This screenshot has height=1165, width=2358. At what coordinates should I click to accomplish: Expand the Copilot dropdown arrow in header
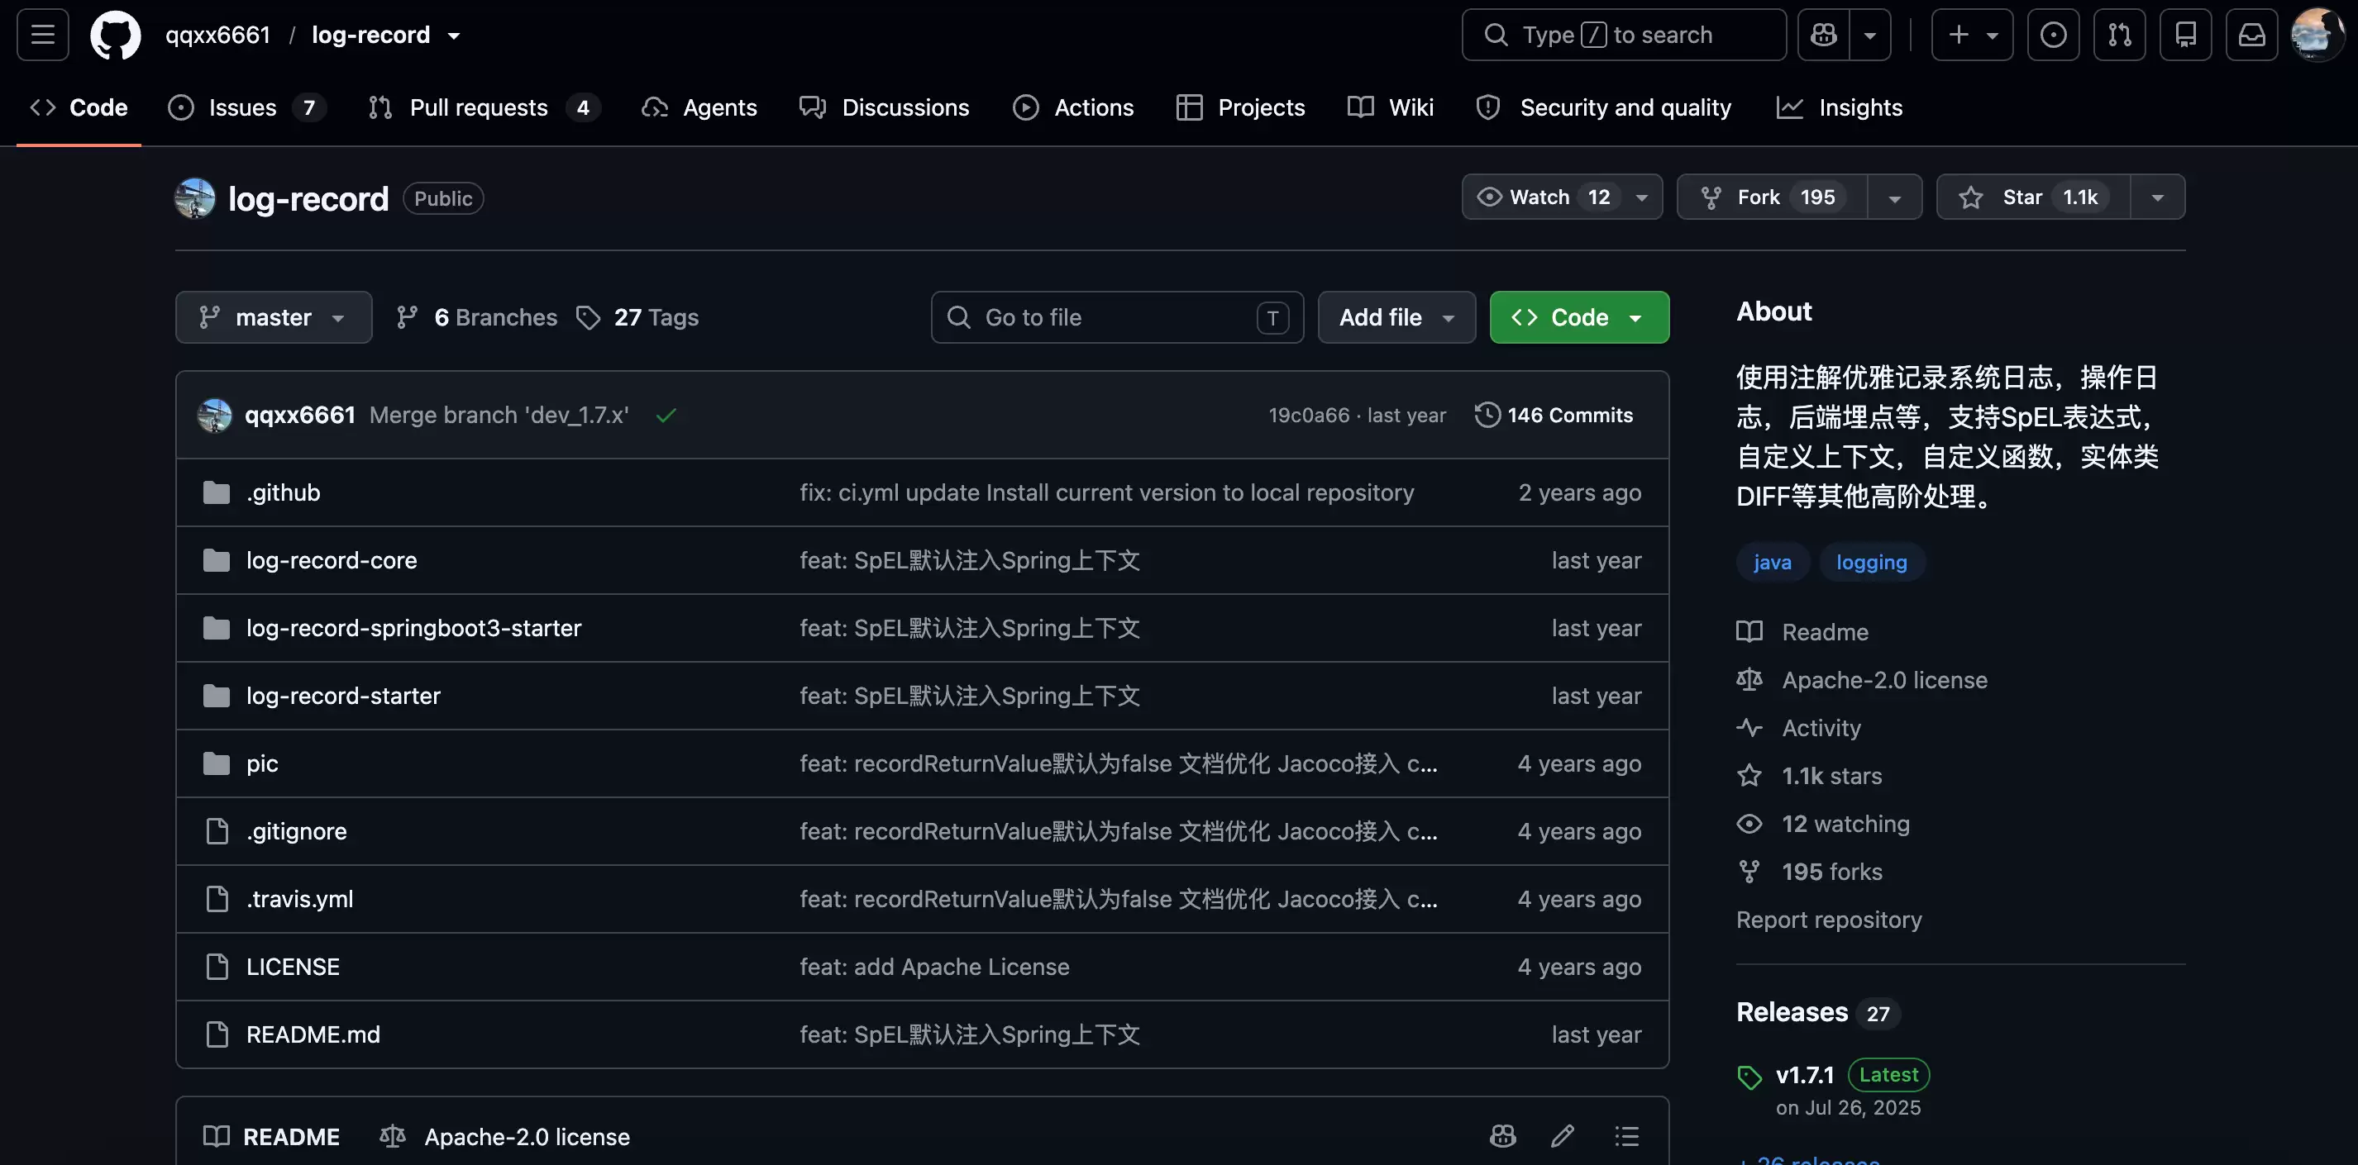click(1870, 35)
